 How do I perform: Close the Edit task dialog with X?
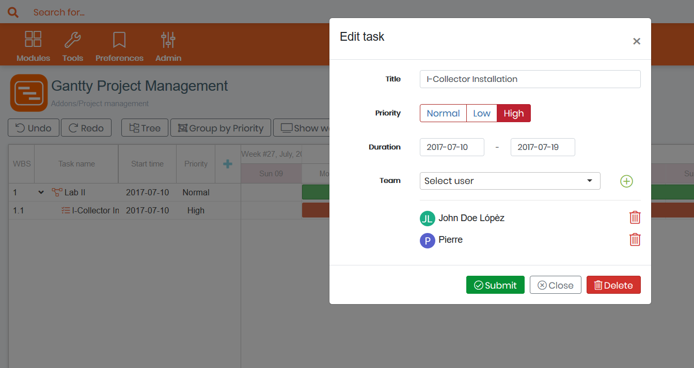637,41
